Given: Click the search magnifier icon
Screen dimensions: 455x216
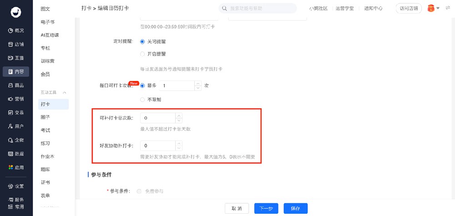Looking at the screenshot, I should (x=224, y=8).
